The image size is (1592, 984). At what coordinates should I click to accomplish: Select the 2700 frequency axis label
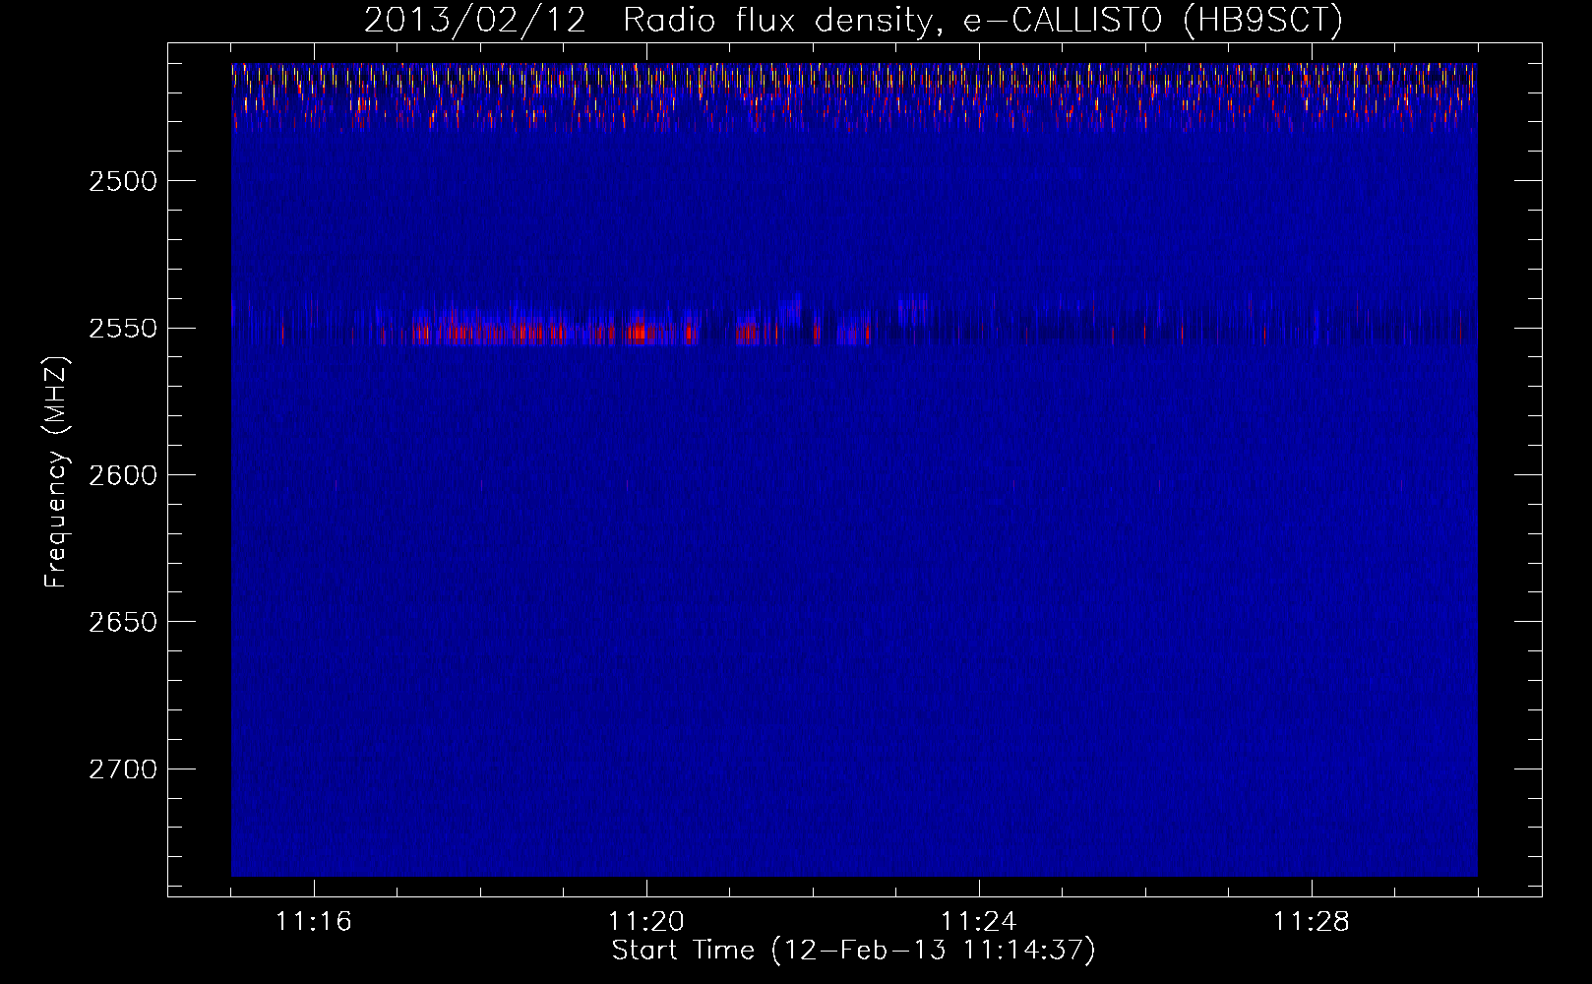click(x=123, y=769)
